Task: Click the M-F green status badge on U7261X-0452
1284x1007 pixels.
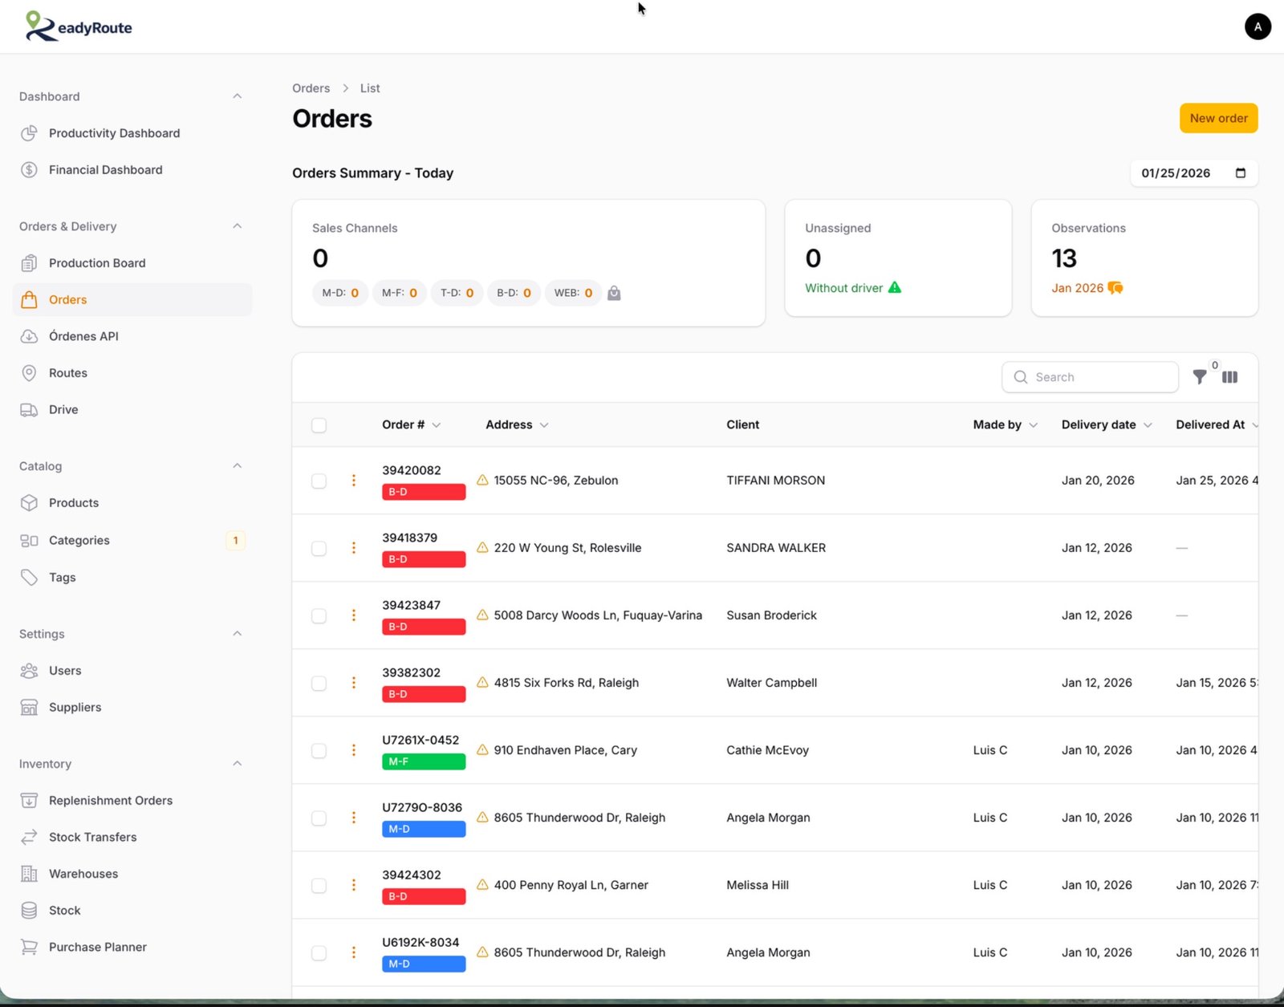Action: pos(423,761)
